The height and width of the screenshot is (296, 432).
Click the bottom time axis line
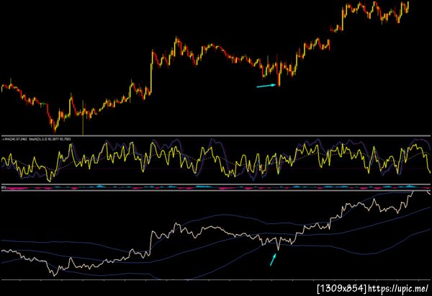click(216, 280)
